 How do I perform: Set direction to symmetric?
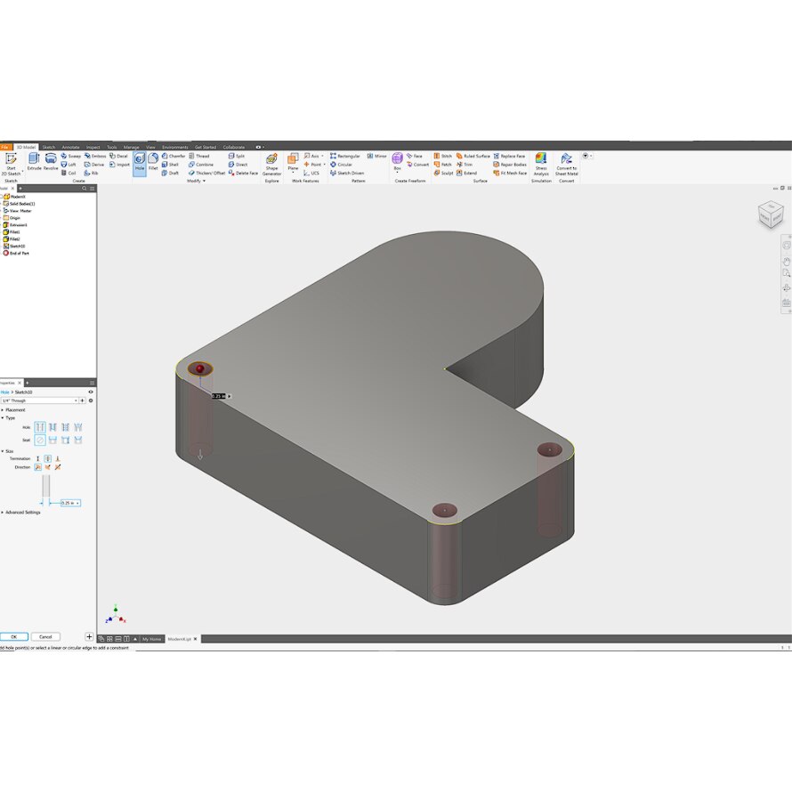click(x=58, y=467)
